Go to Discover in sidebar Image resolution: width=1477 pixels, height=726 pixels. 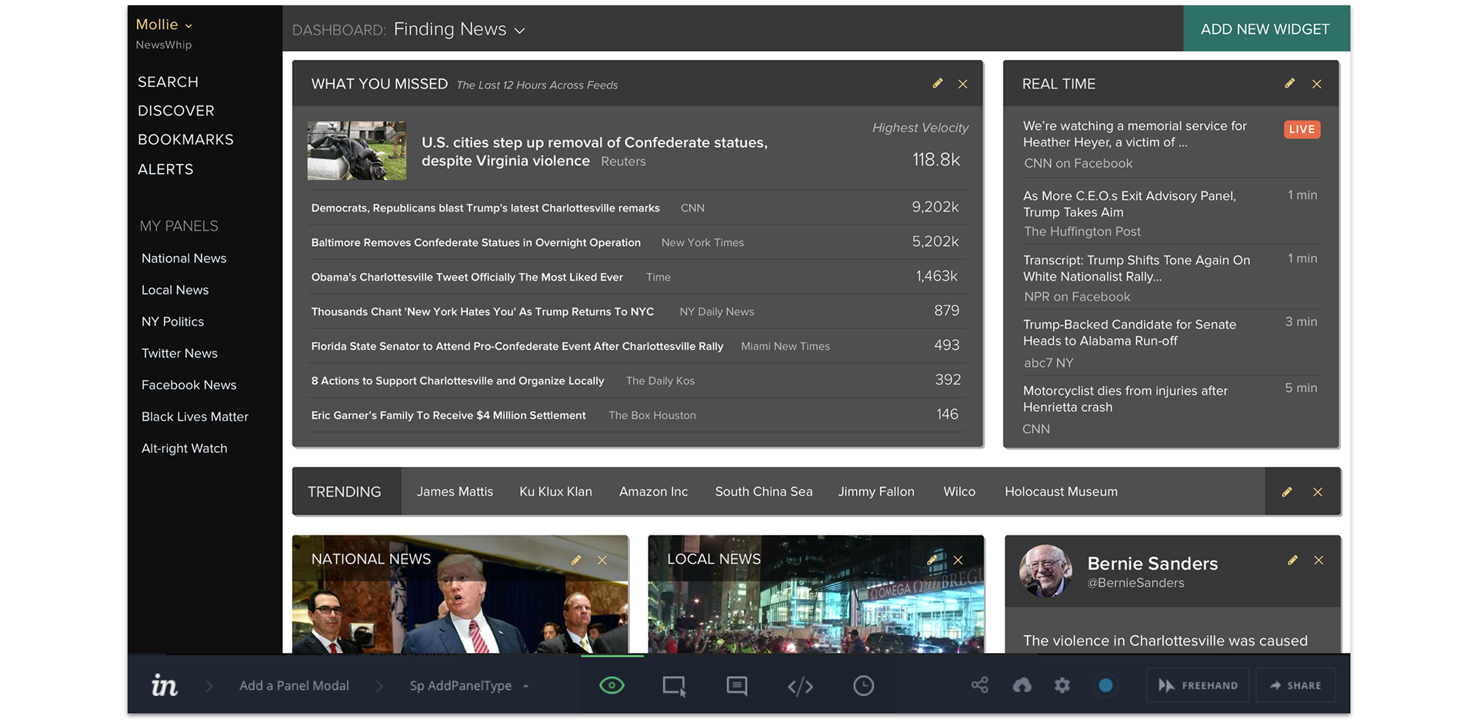pyautogui.click(x=176, y=111)
